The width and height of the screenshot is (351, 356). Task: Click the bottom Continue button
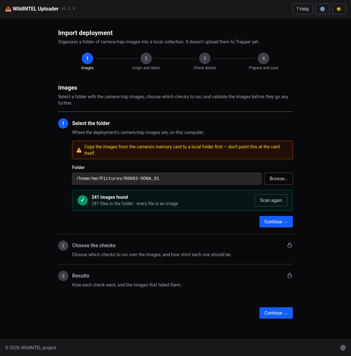pyautogui.click(x=276, y=313)
